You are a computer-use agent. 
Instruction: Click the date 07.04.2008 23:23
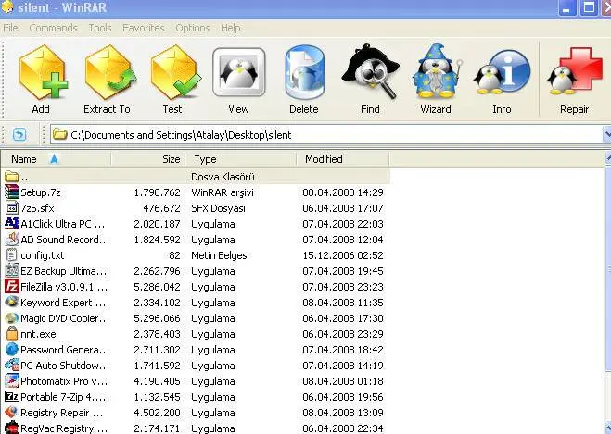(343, 287)
